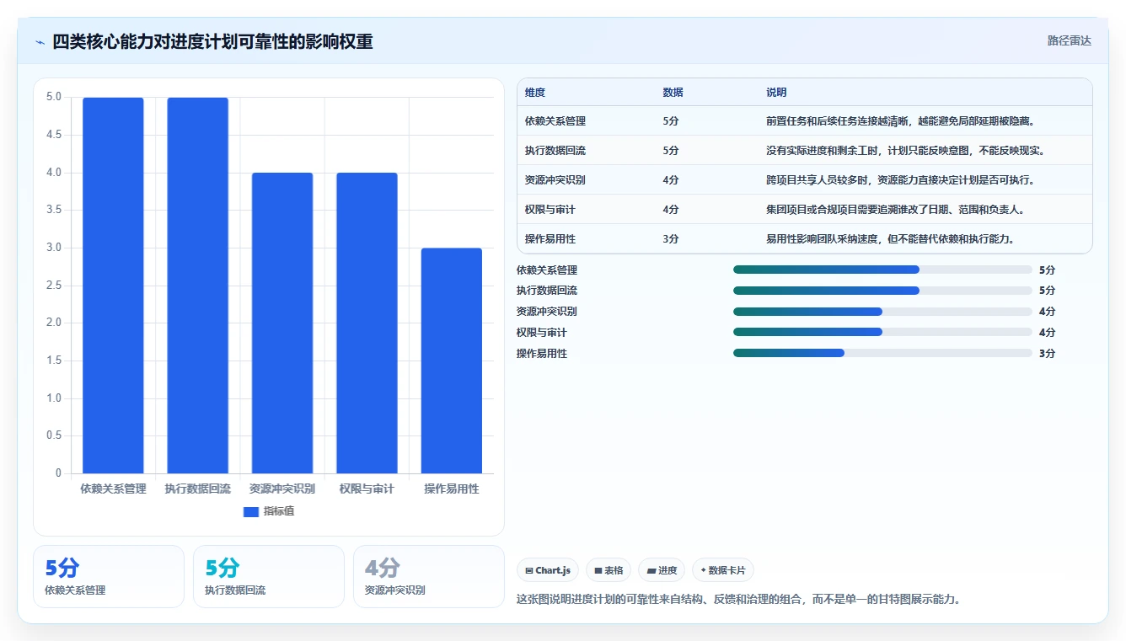Click the 路径雷达 label in the header

click(1070, 40)
